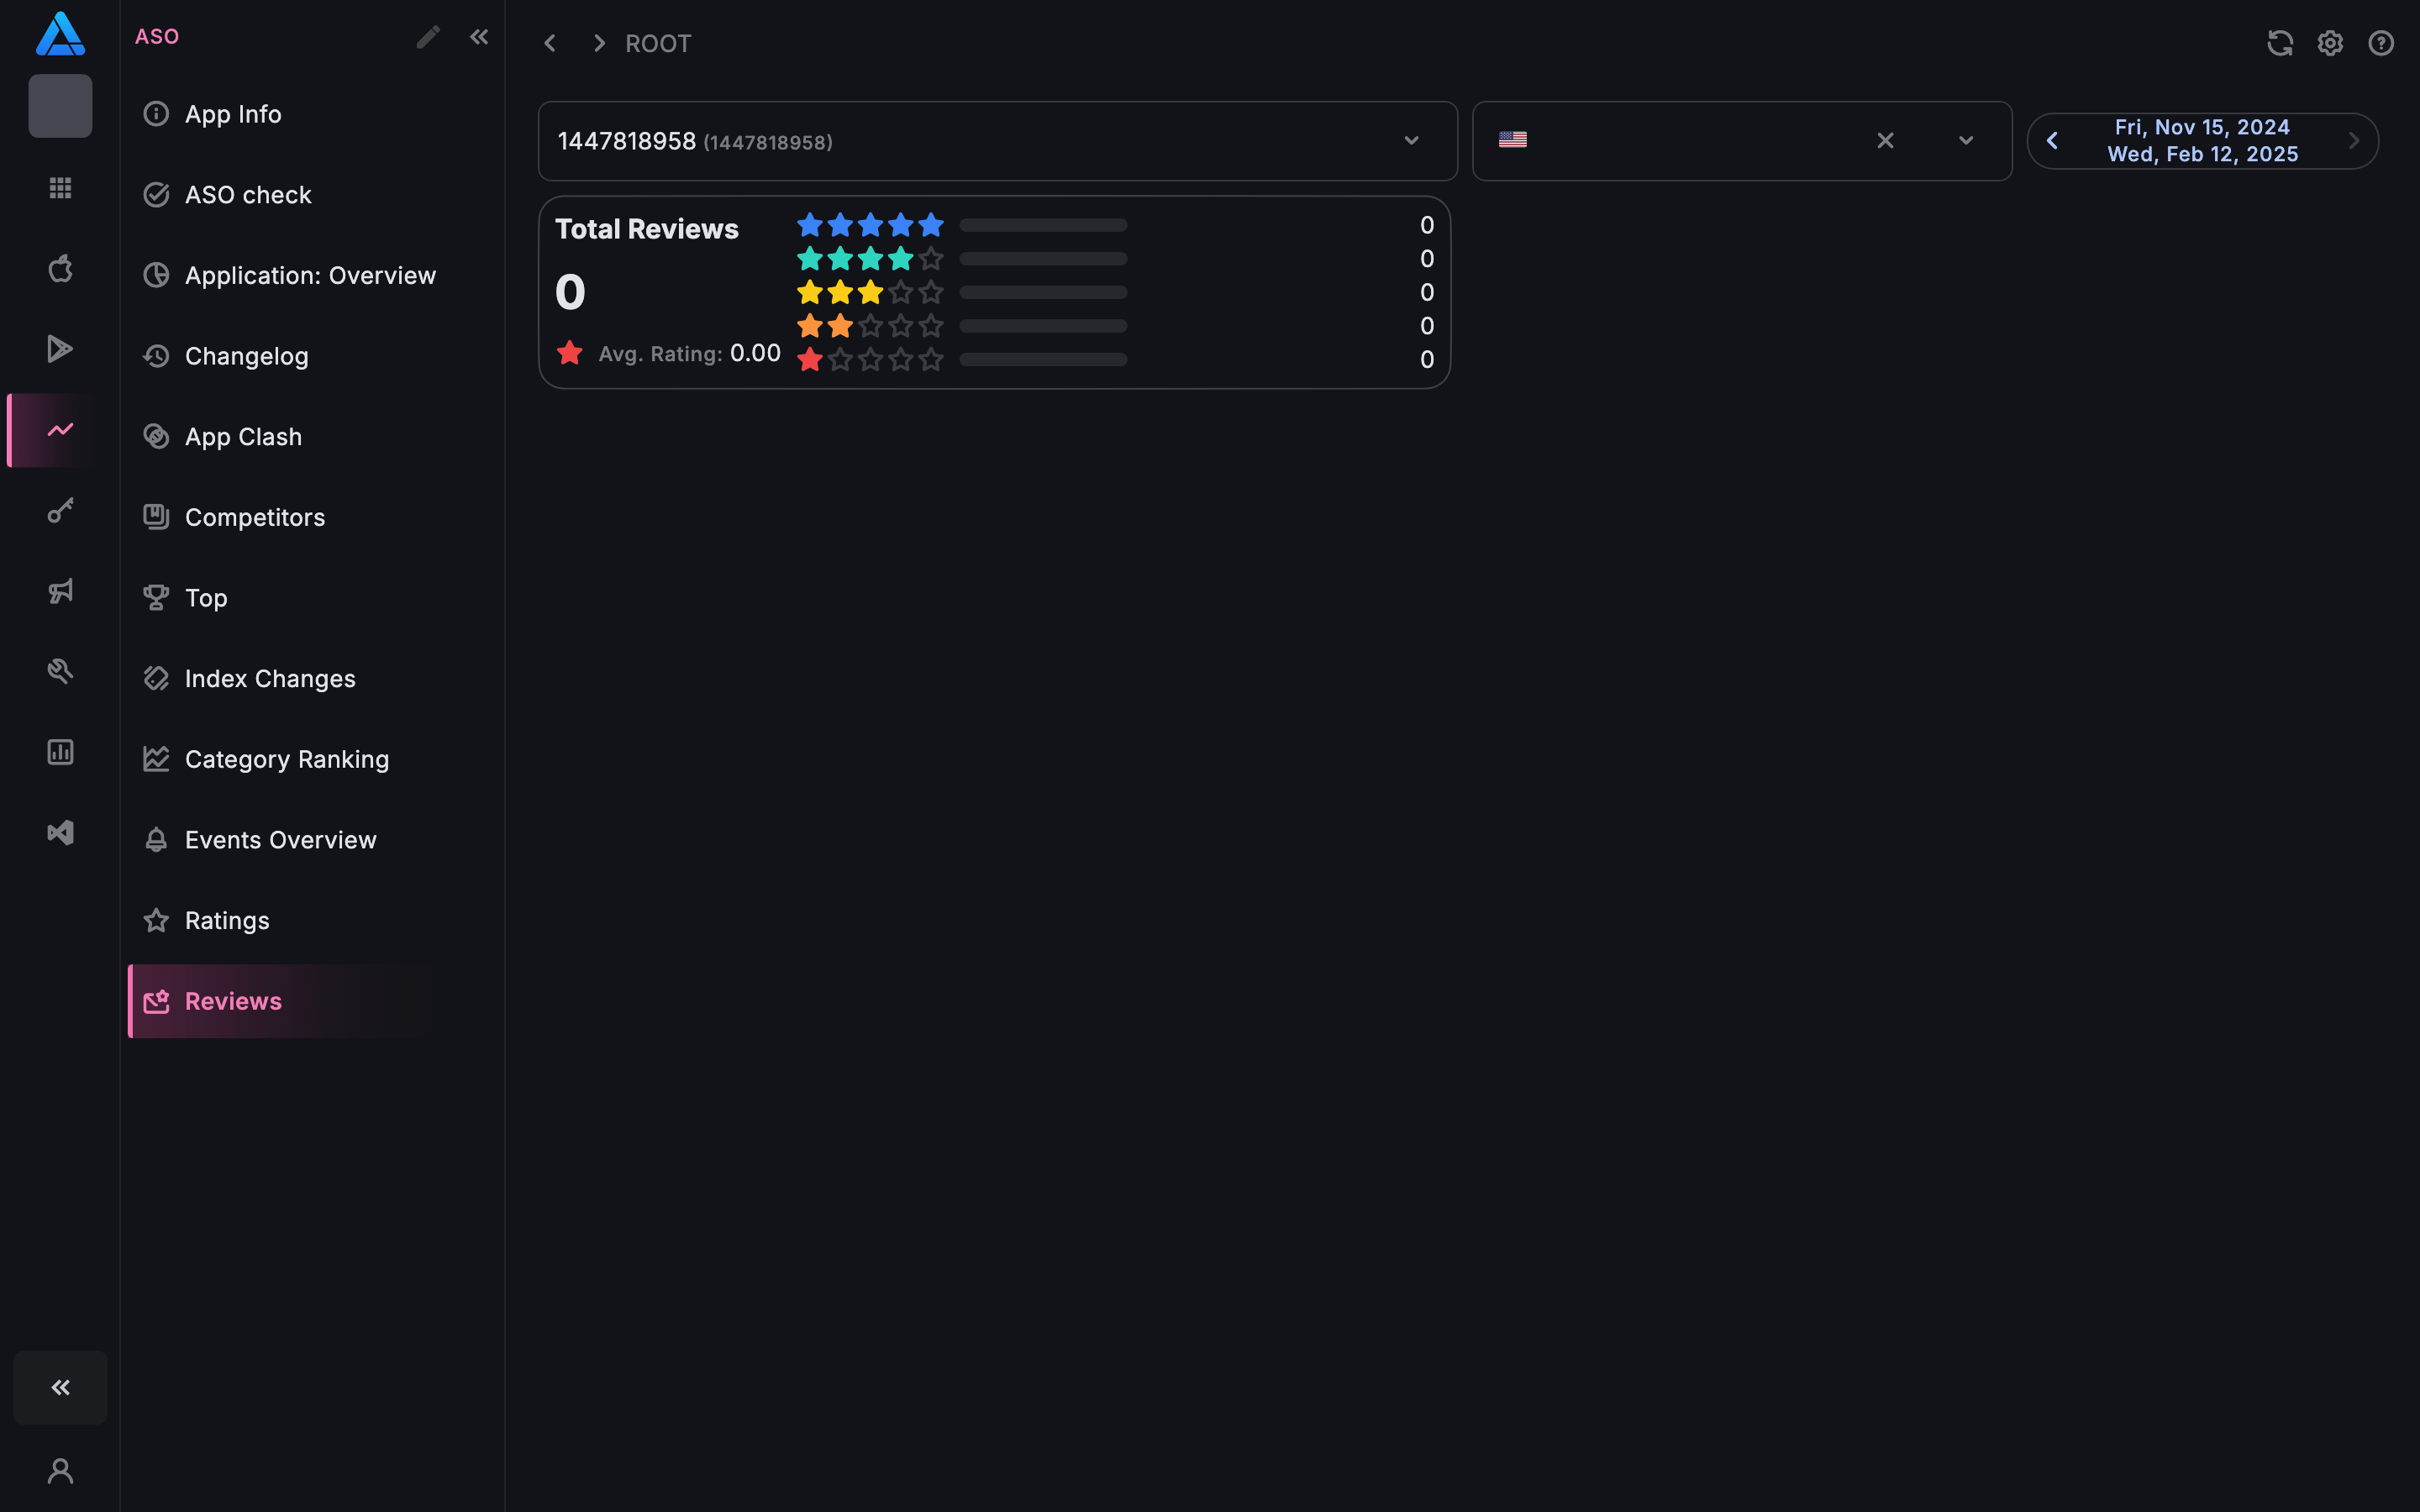This screenshot has width=2420, height=1512.
Task: Open Events Overview menu item
Action: pos(312,840)
